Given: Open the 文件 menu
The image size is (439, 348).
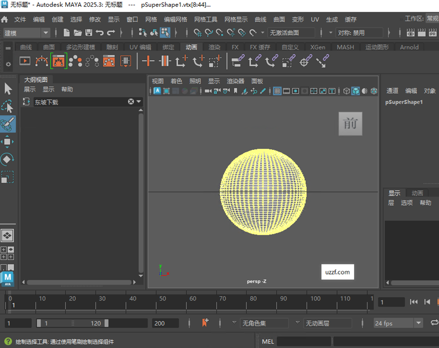Looking at the screenshot, I should pos(20,19).
